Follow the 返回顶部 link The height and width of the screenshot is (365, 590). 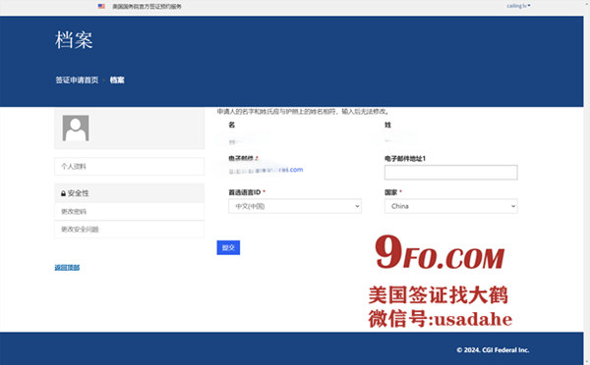coord(67,267)
